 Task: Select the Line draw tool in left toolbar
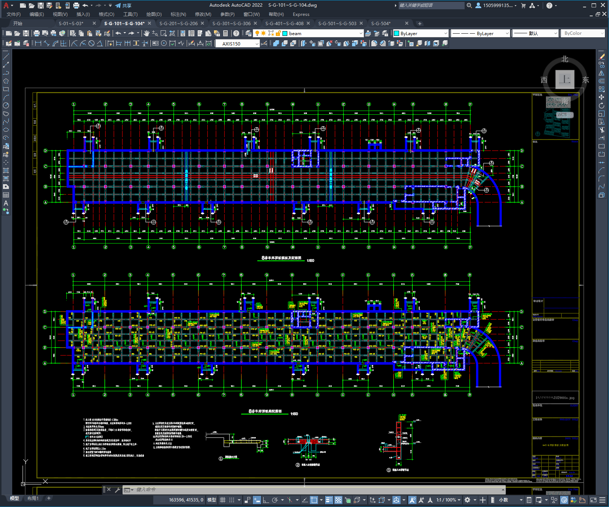click(x=6, y=57)
